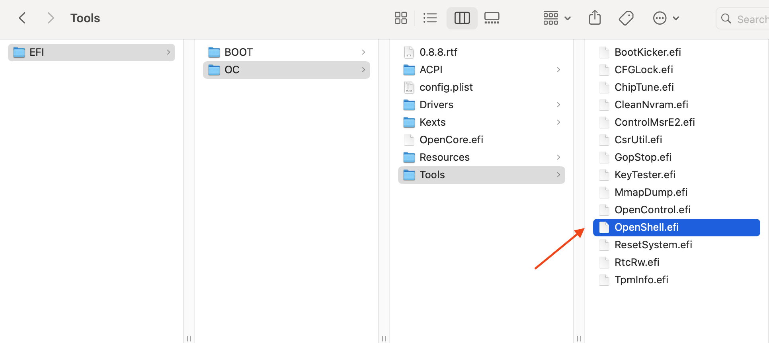
Task: Click the OC folder icon
Action: coord(214,70)
